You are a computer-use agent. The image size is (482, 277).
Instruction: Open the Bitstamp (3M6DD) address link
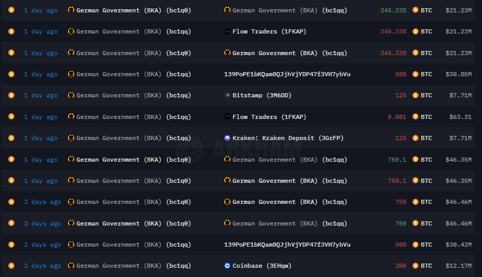click(262, 95)
